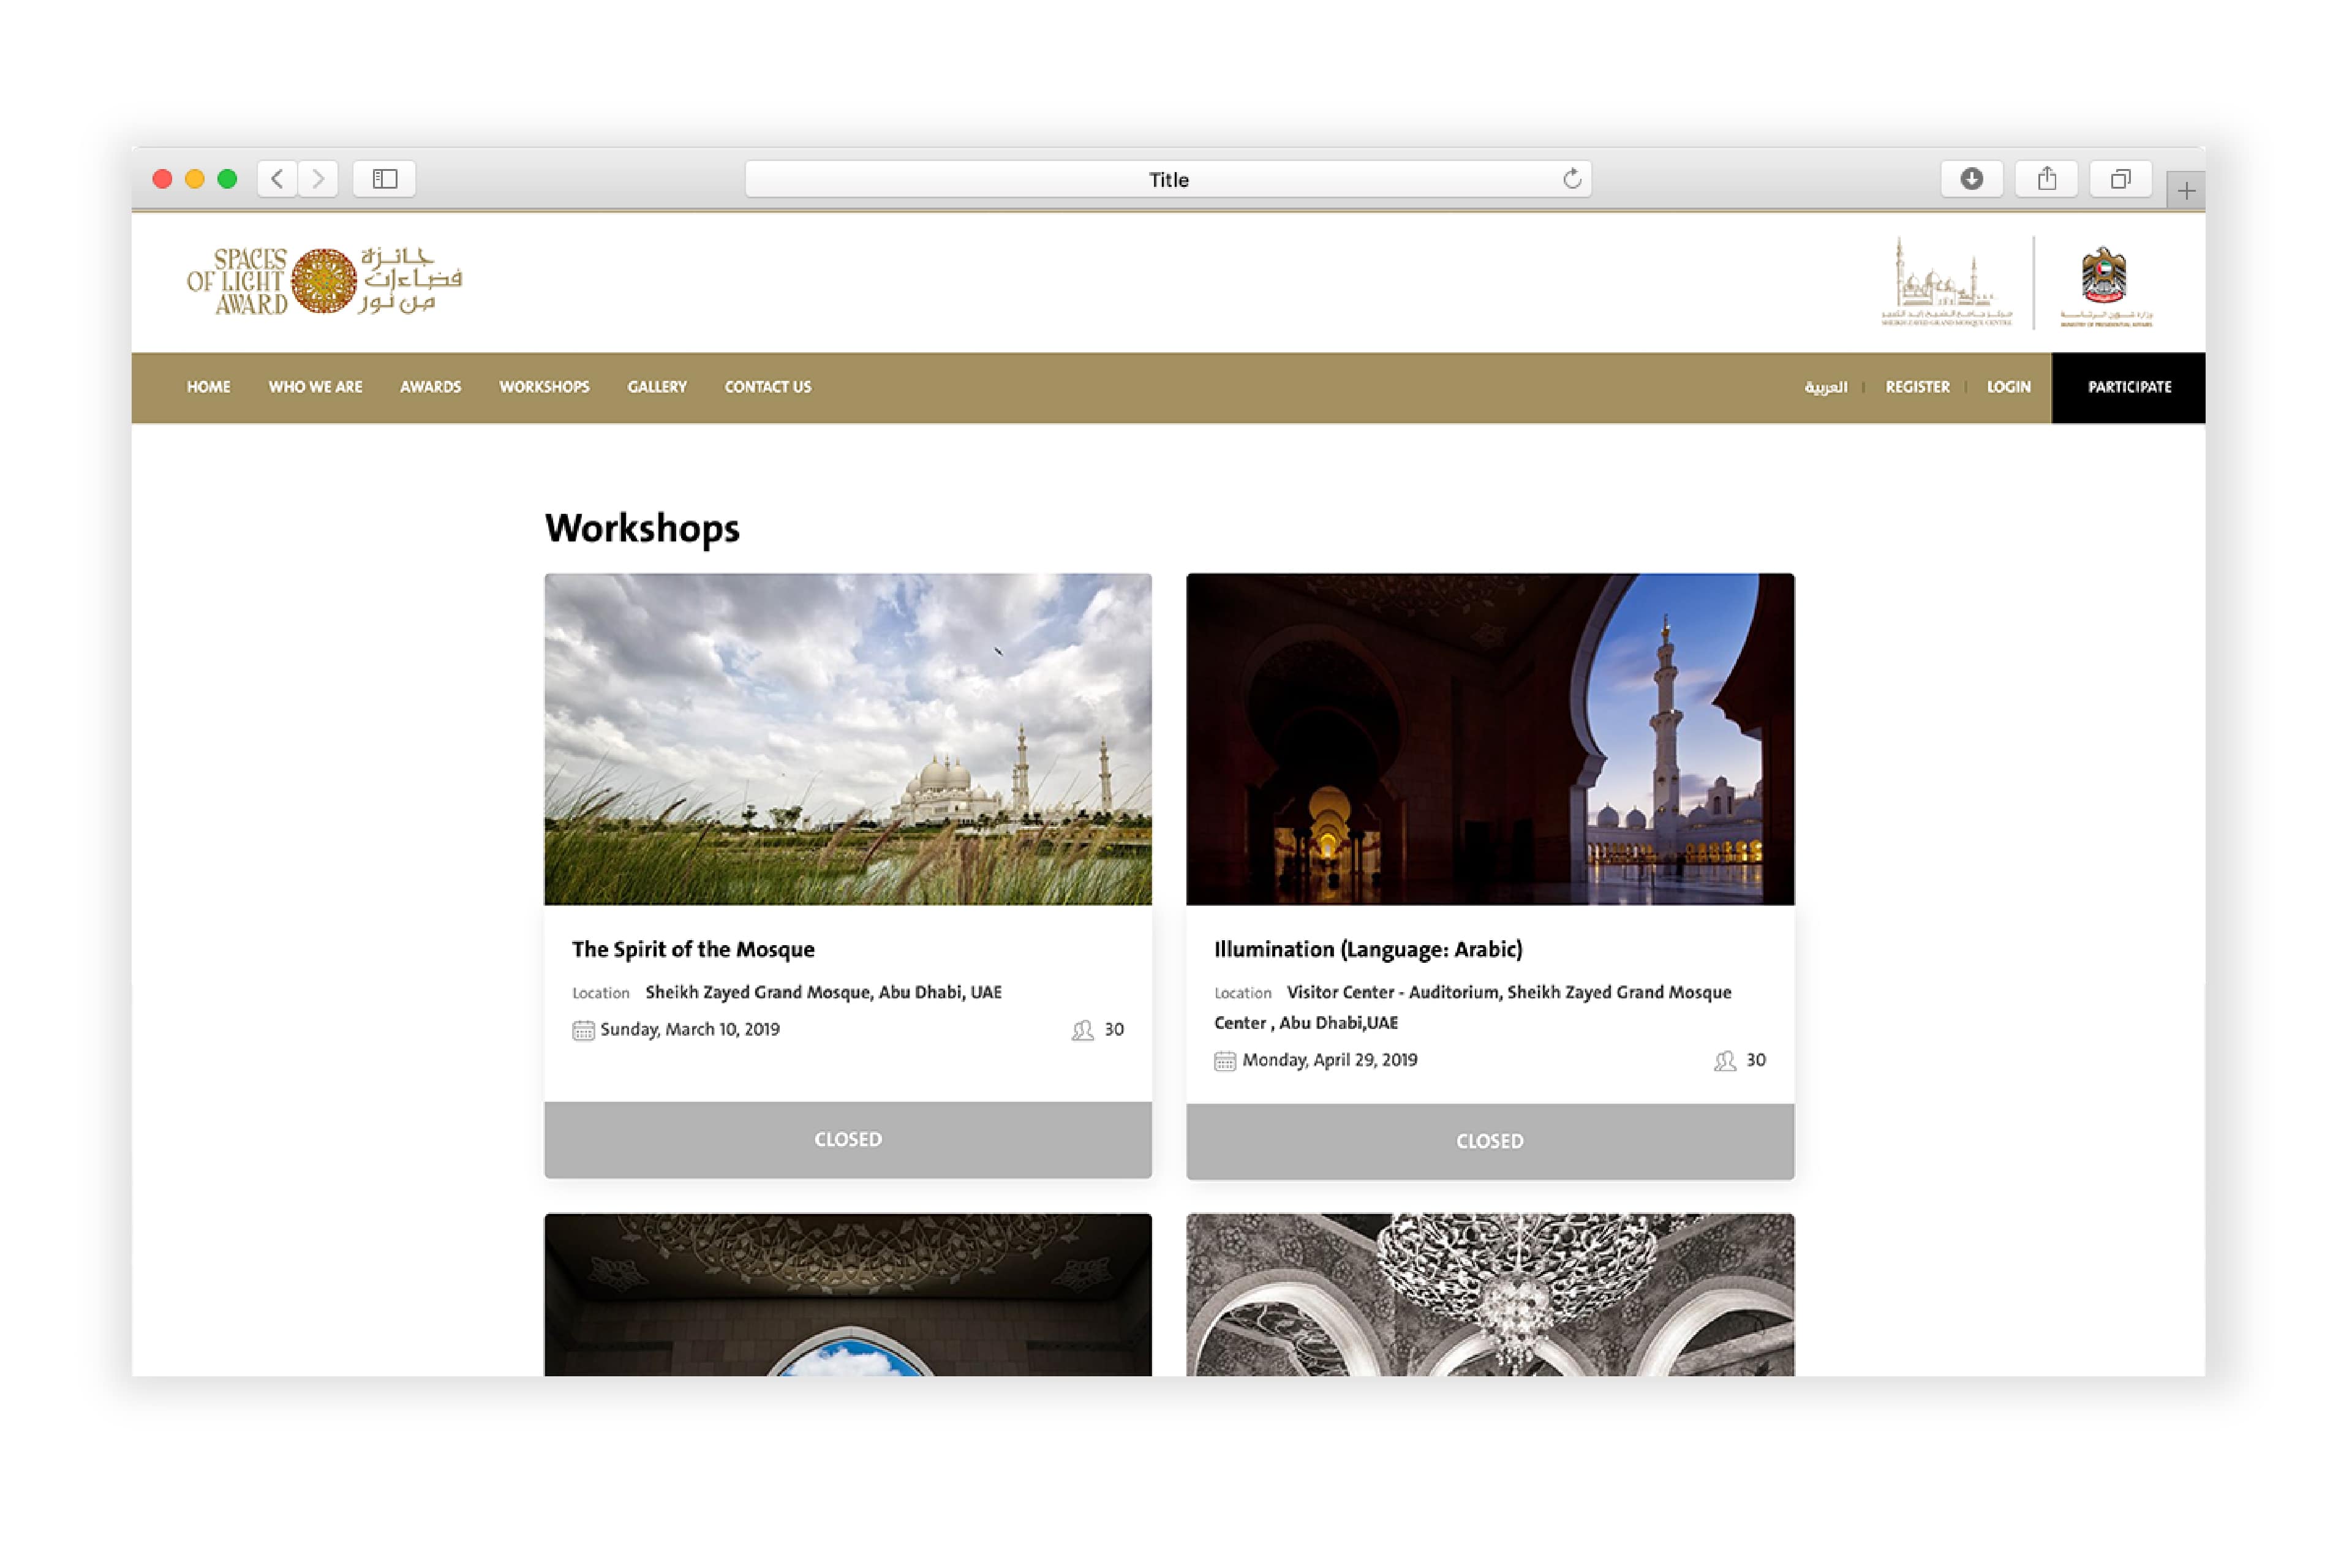Click CLOSED under the Illumination workshop
Image resolution: width=2352 pixels, height=1568 pixels.
point(1490,1141)
